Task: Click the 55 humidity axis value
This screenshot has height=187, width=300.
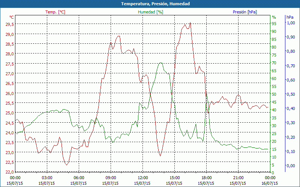Action: pos(274,86)
